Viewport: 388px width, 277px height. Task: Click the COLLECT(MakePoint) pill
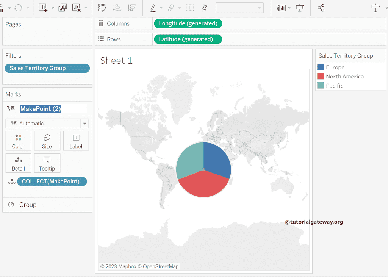(x=52, y=182)
